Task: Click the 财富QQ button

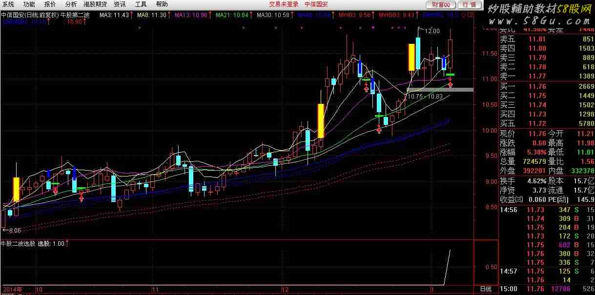Action: (441, 4)
